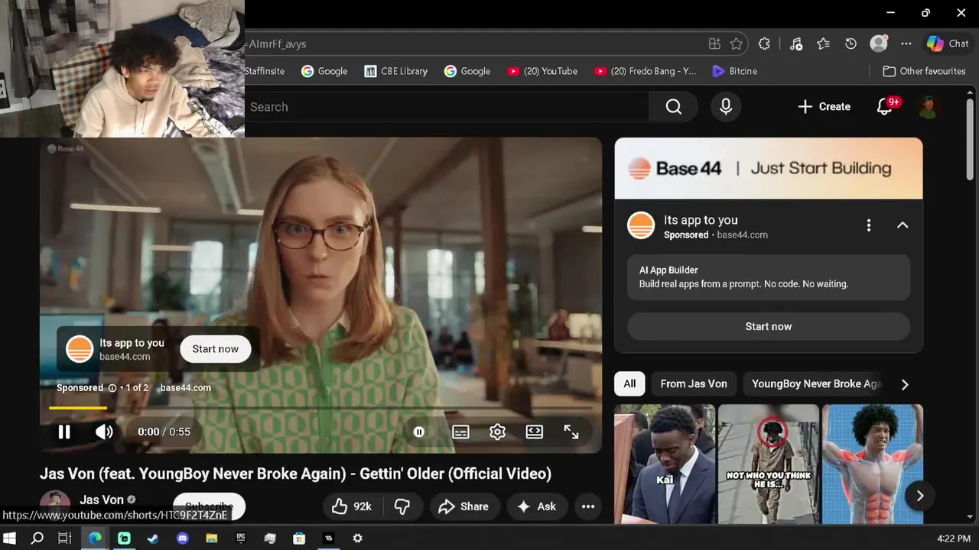This screenshot has width=979, height=550.
Task: Open more actions three-dot menu under video
Action: pyautogui.click(x=588, y=506)
